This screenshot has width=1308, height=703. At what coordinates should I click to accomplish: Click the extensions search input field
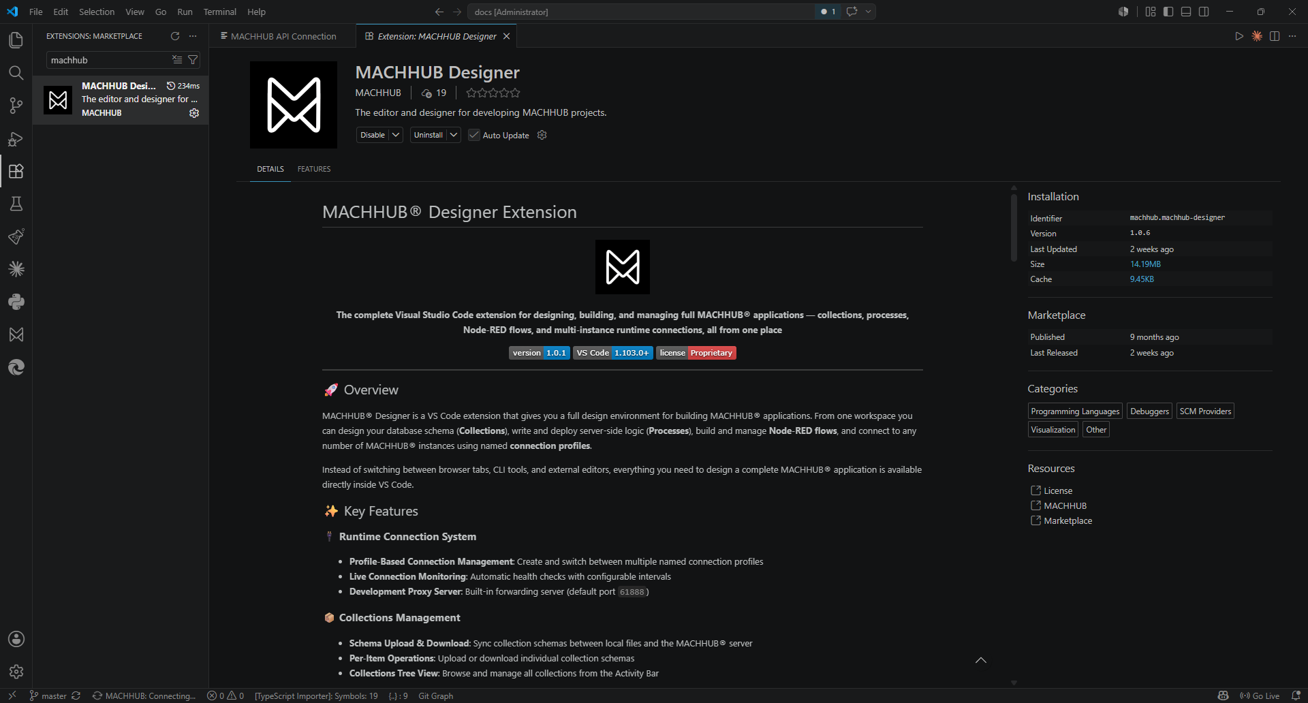pyautogui.click(x=109, y=60)
